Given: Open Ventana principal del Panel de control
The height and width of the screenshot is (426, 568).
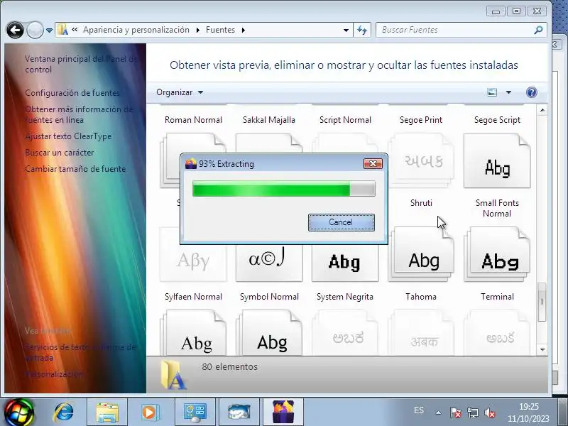Looking at the screenshot, I should point(81,64).
